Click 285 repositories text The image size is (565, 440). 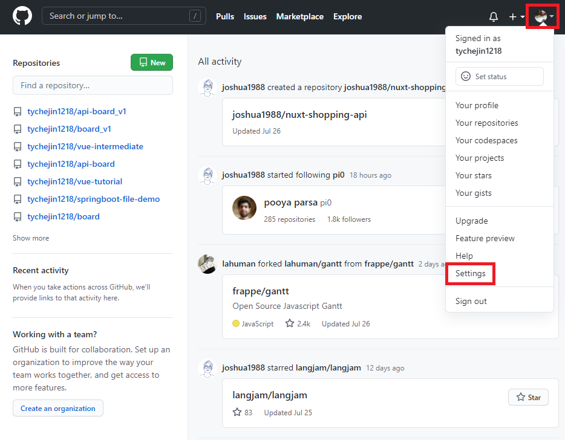[289, 219]
